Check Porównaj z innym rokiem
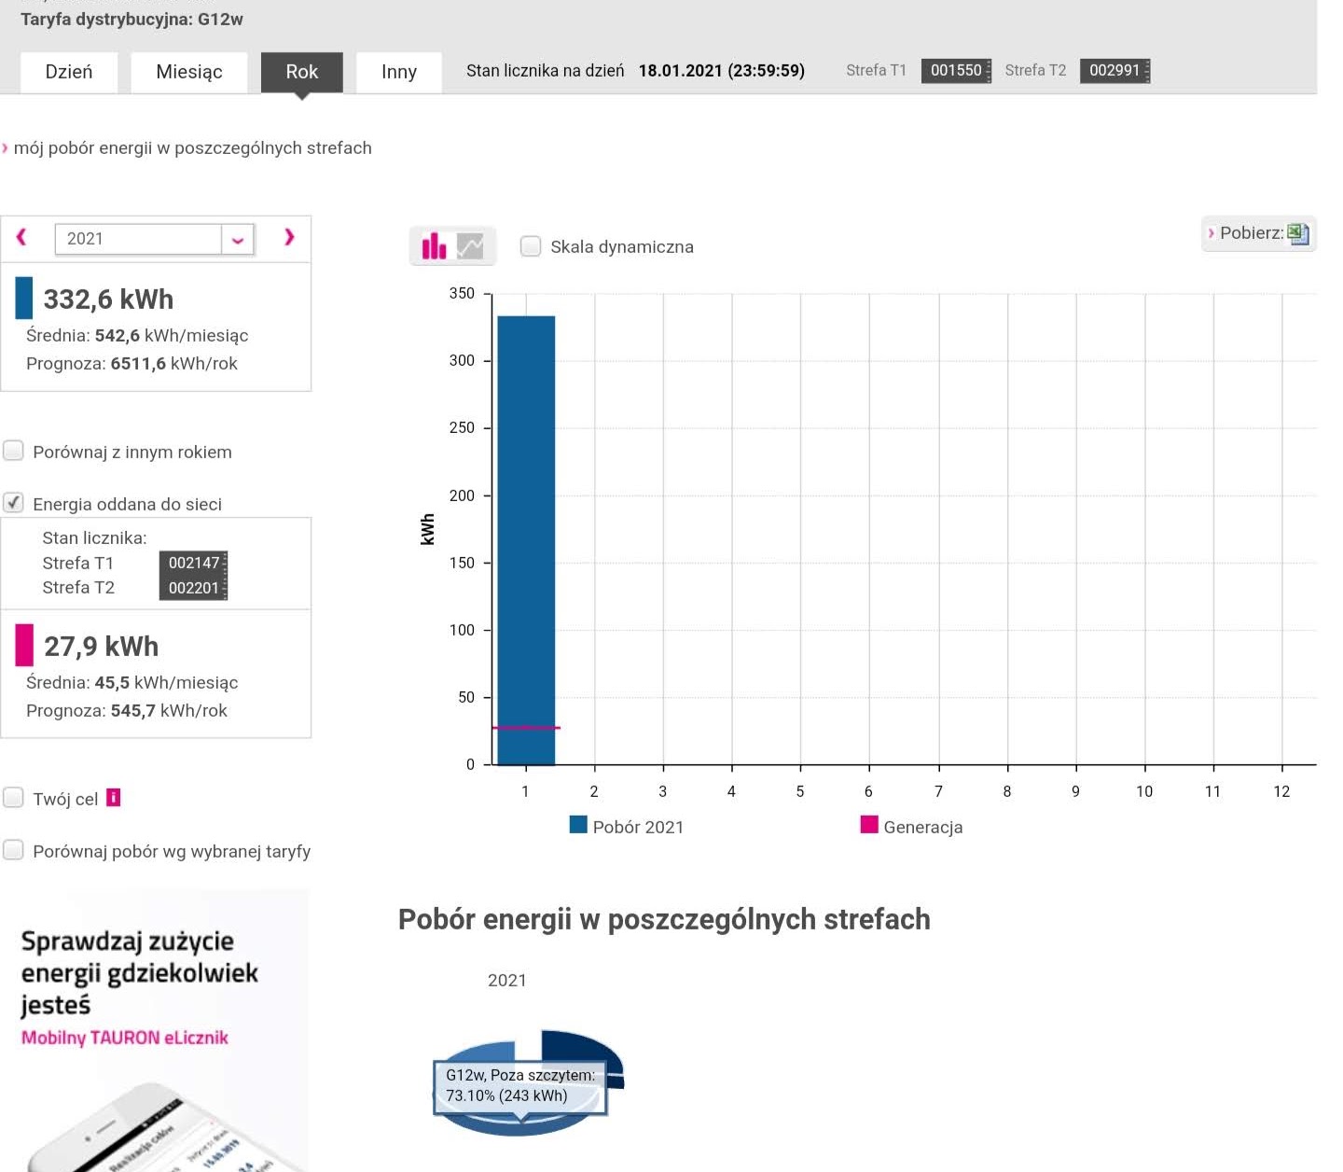Screen dimensions: 1343x1172 14,452
